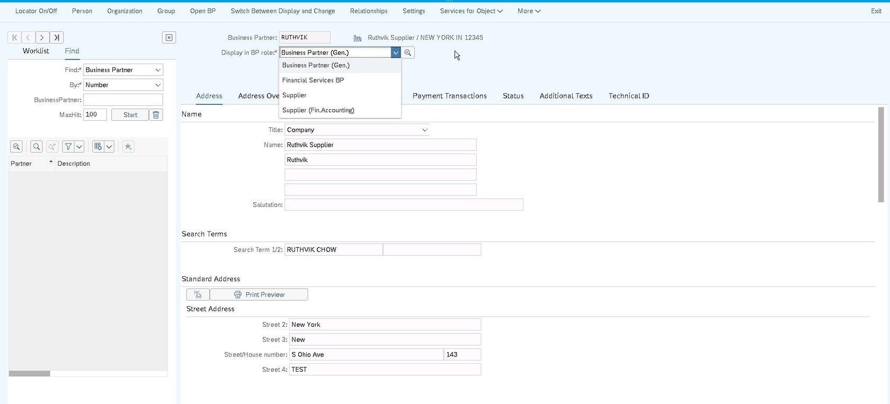890x404 pixels.
Task: Click the icon button left of Print Preview
Action: 198,294
